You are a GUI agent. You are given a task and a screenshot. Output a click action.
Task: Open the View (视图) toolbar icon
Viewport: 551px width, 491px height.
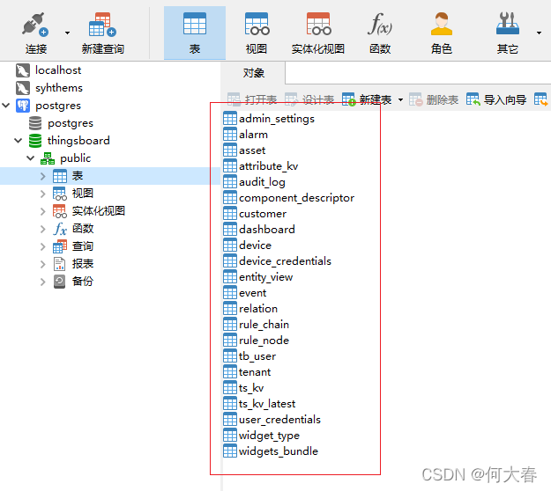coord(257,24)
